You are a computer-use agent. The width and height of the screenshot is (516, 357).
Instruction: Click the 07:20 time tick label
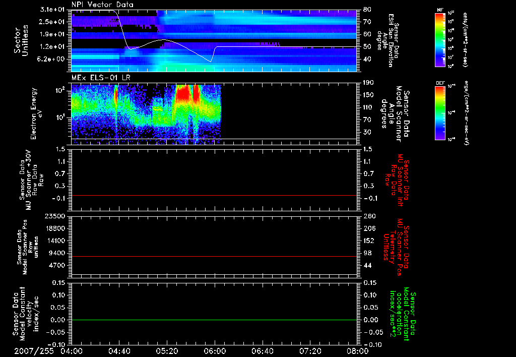pos(310,351)
